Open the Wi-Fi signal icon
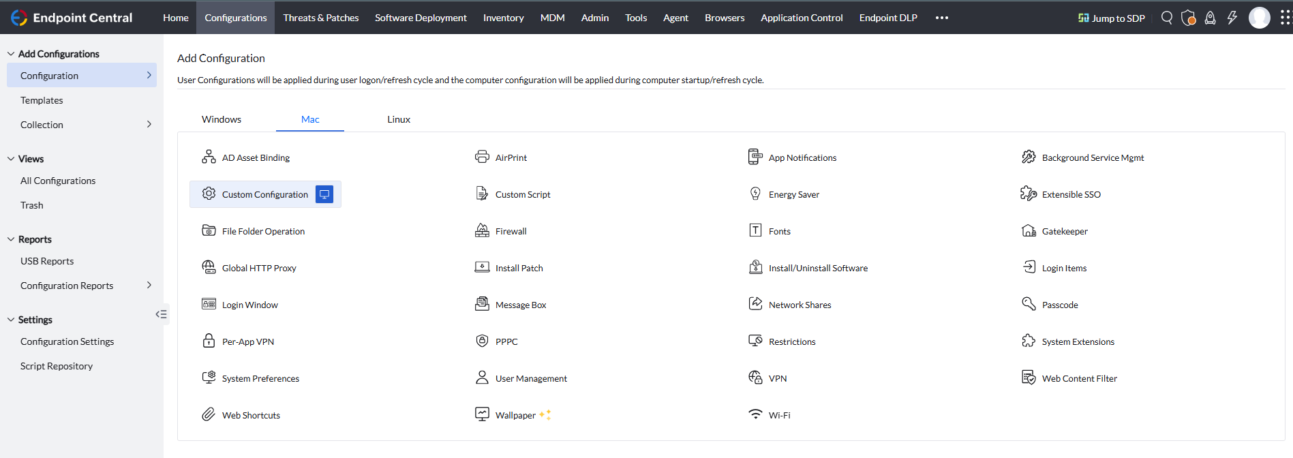The image size is (1293, 458). (755, 414)
